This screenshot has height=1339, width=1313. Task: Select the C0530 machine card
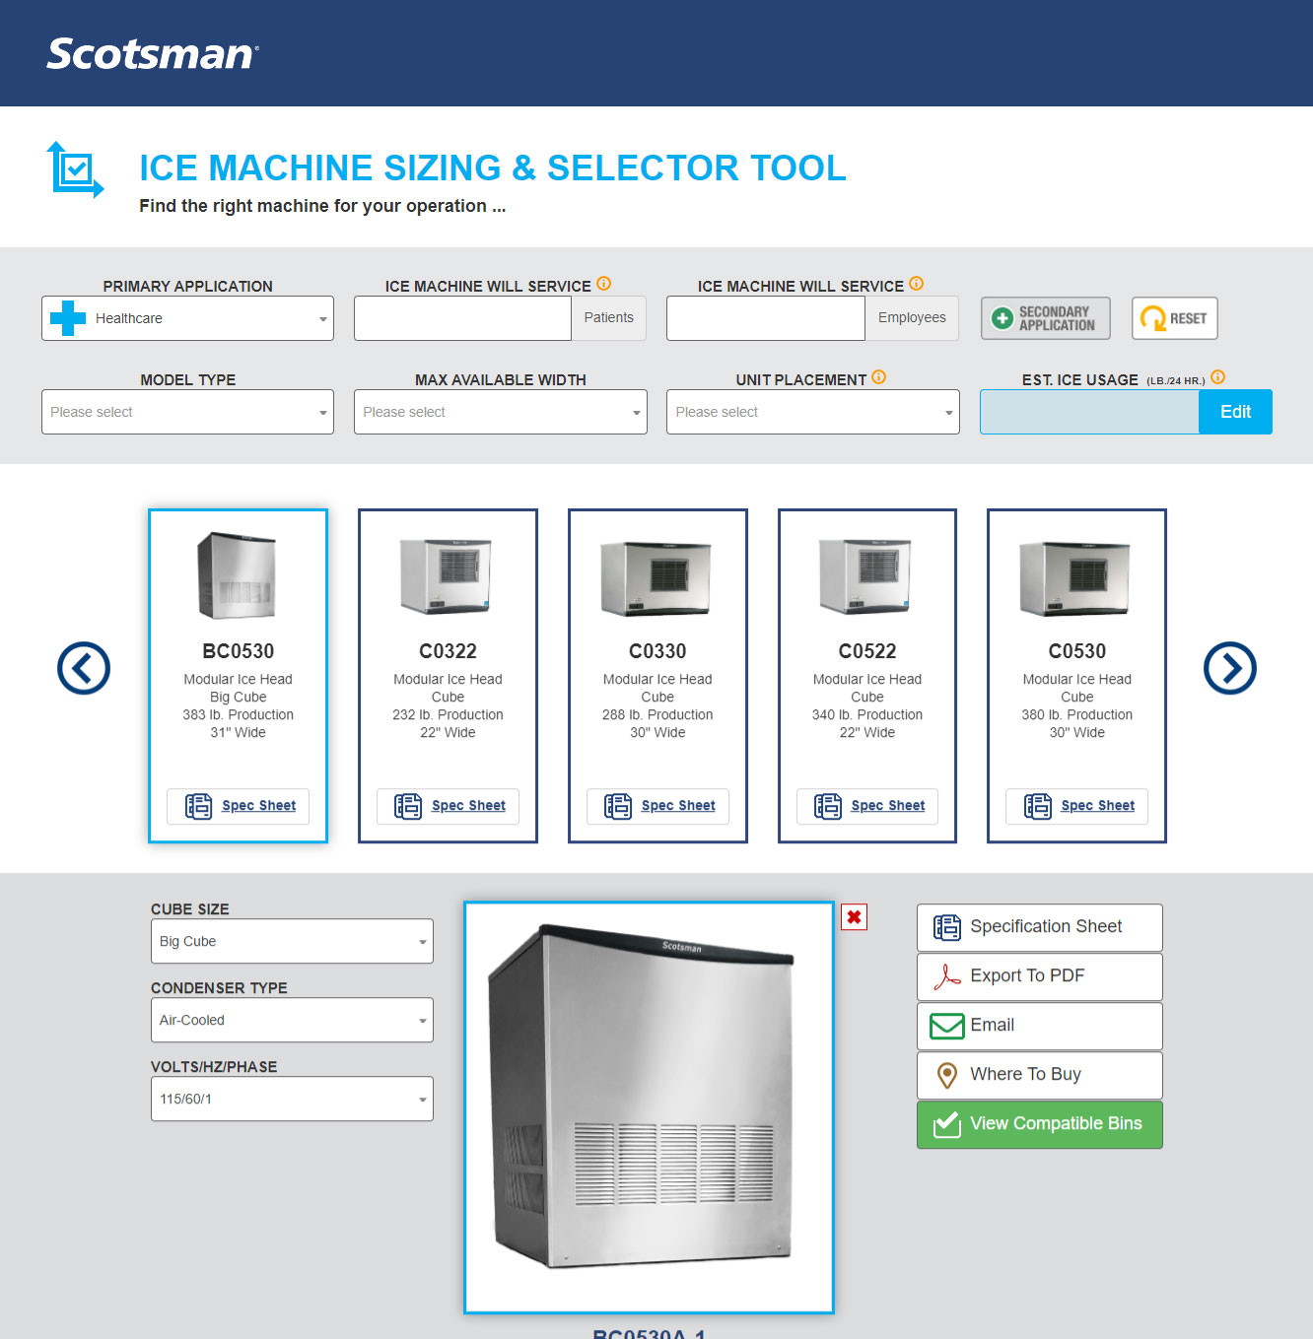pyautogui.click(x=1076, y=650)
